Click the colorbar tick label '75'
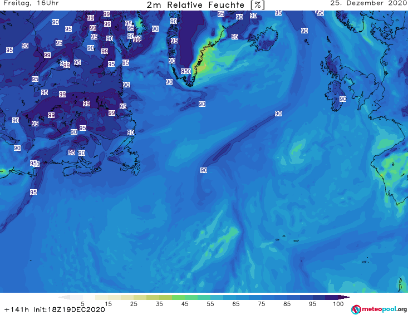The height and width of the screenshot is (315, 408). (262, 304)
